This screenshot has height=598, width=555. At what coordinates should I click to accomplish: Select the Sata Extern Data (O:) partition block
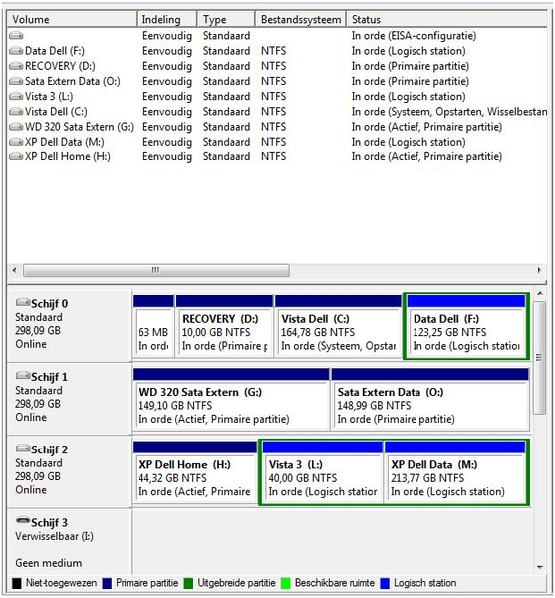[430, 400]
